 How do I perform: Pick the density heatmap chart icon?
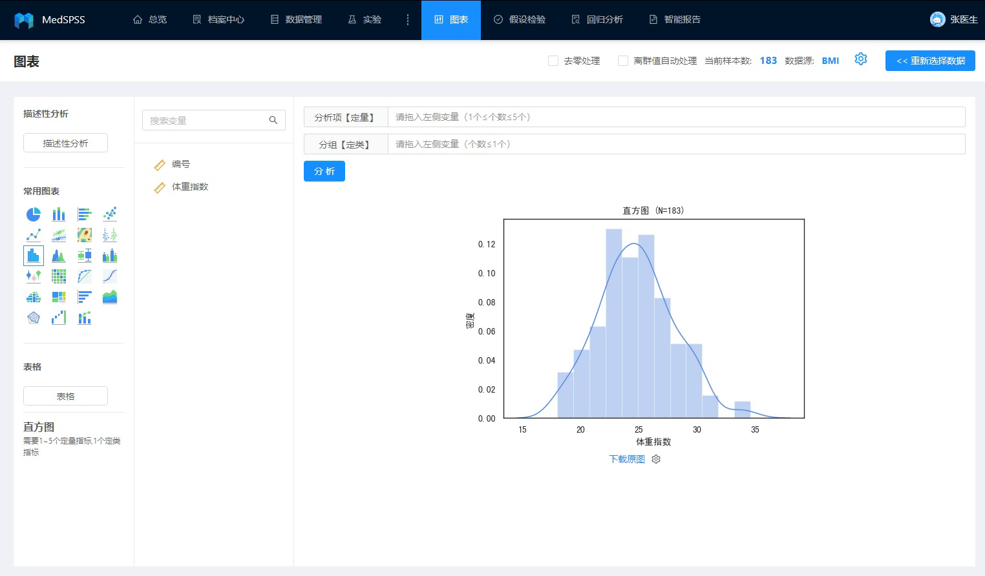point(85,235)
